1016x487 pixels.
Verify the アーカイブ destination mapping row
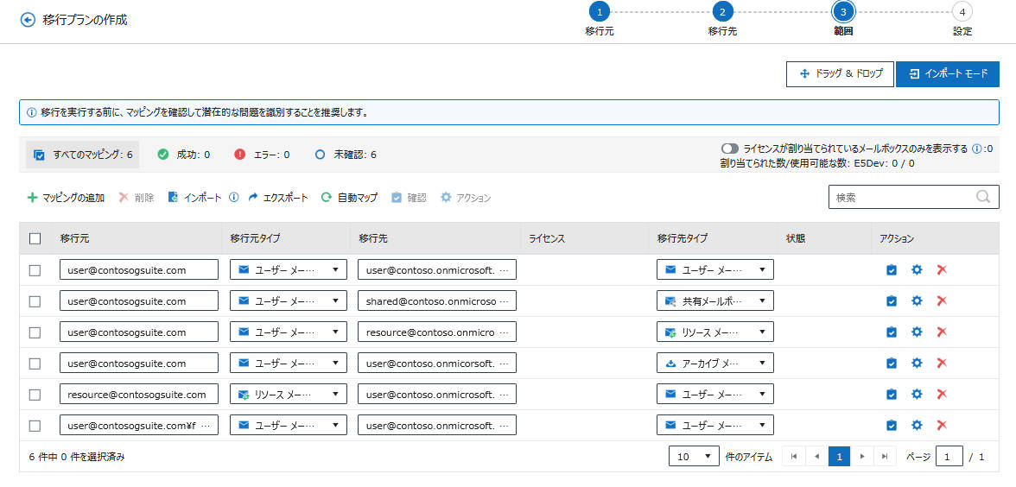click(892, 363)
